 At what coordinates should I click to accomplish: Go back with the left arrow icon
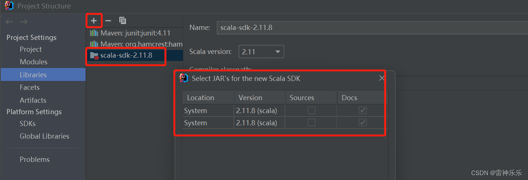pos(9,22)
